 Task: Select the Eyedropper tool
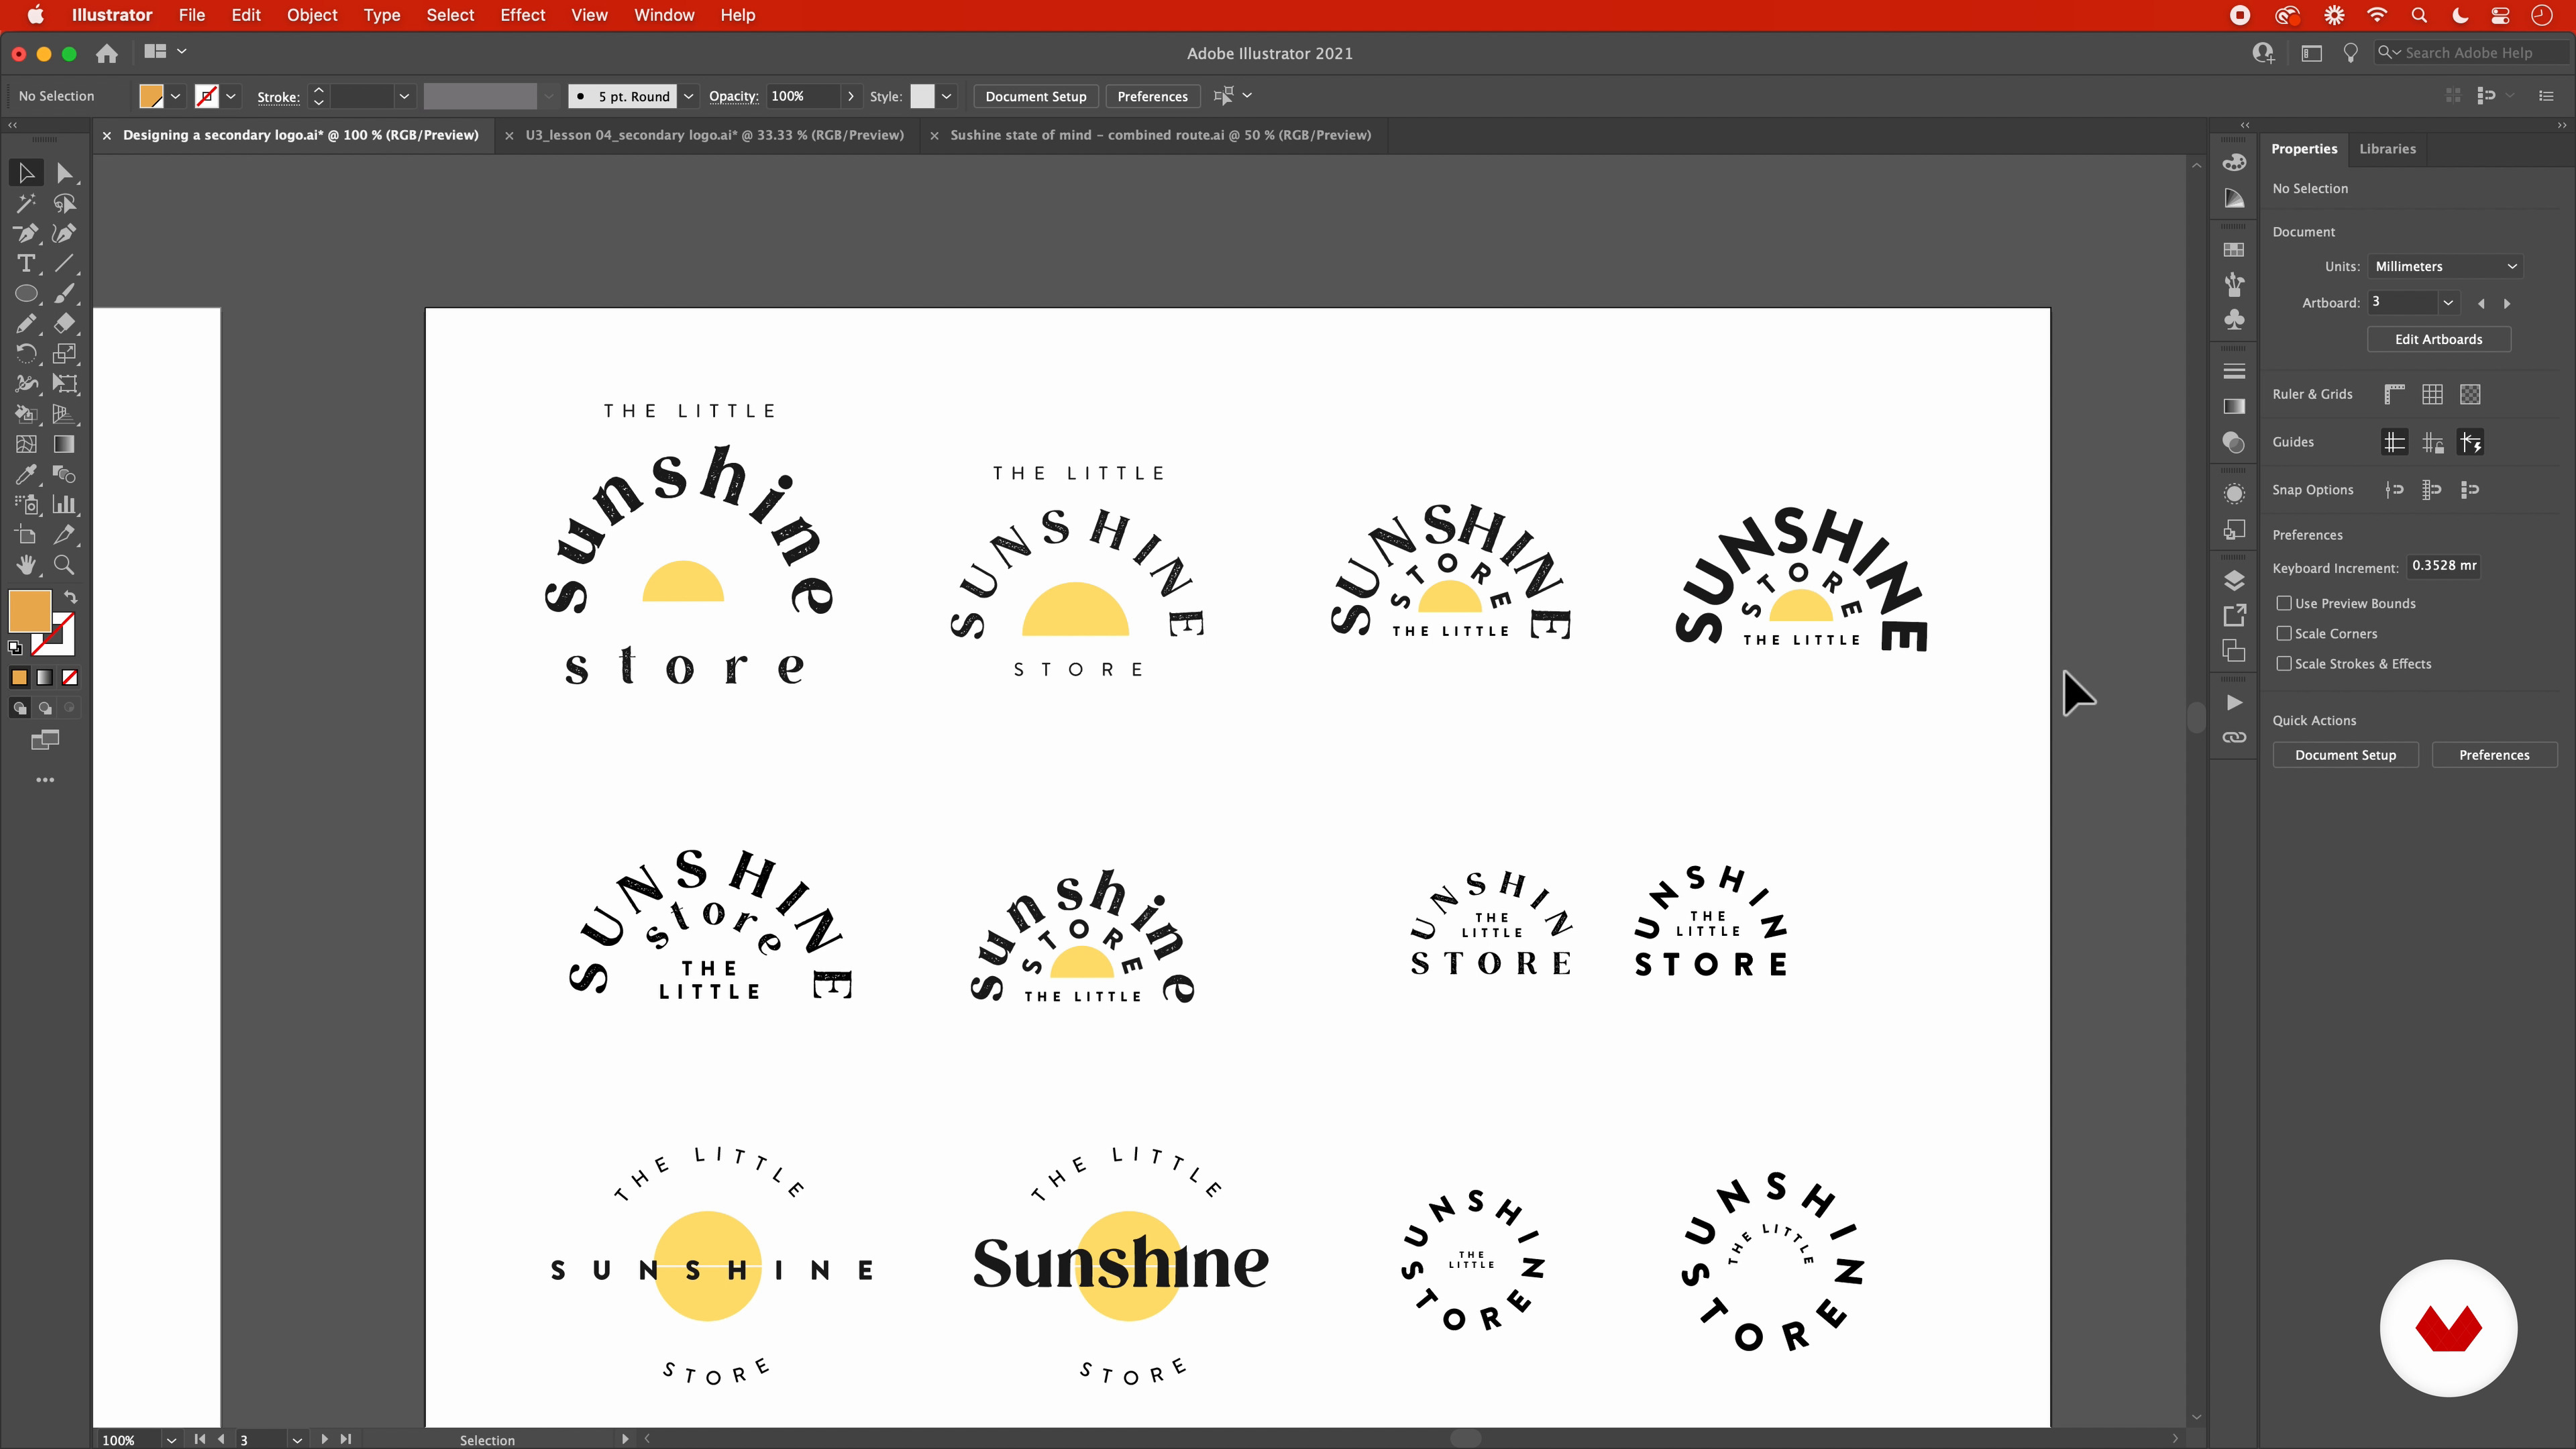pos(26,475)
